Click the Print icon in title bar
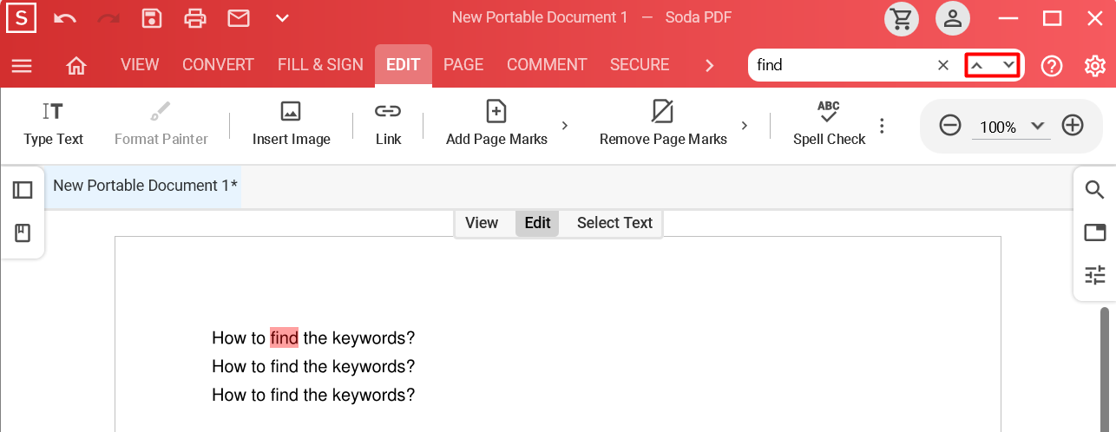 tap(195, 17)
